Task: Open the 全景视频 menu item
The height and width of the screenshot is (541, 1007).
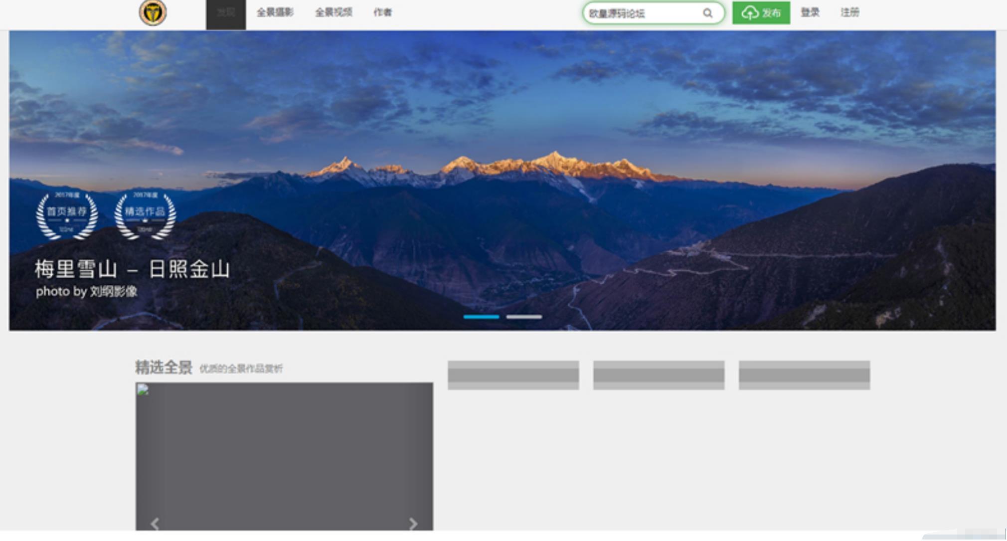Action: coord(334,12)
